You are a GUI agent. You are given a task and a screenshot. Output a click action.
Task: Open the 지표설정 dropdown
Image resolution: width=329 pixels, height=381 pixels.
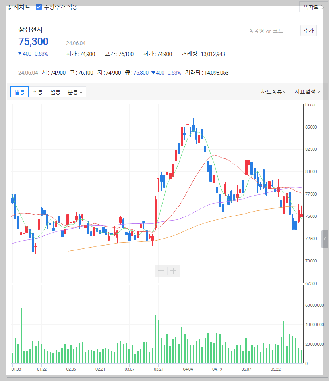[307, 92]
